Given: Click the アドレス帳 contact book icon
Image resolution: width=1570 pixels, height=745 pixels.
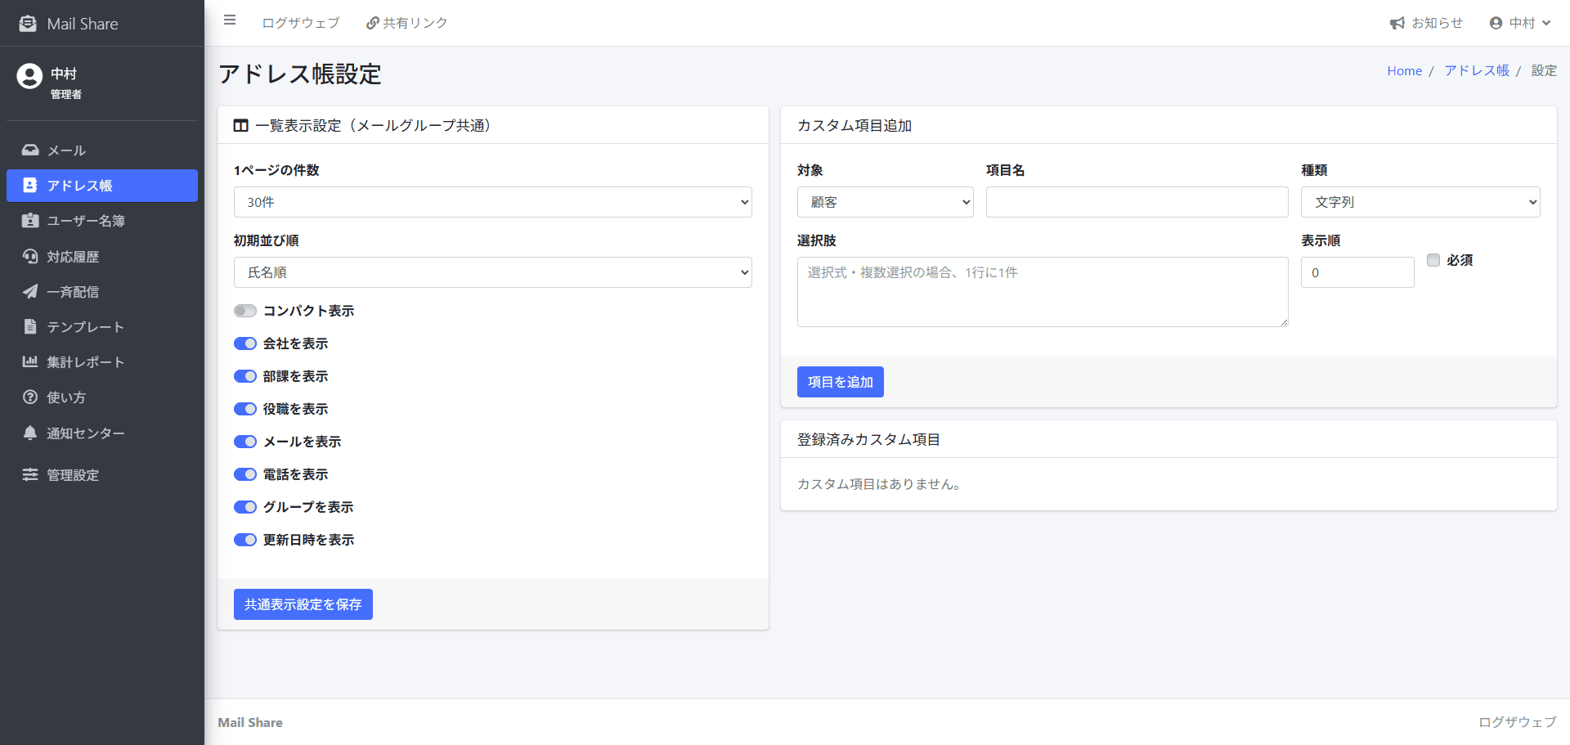Looking at the screenshot, I should click(x=30, y=186).
